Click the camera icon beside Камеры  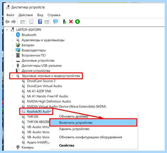coord(18,147)
